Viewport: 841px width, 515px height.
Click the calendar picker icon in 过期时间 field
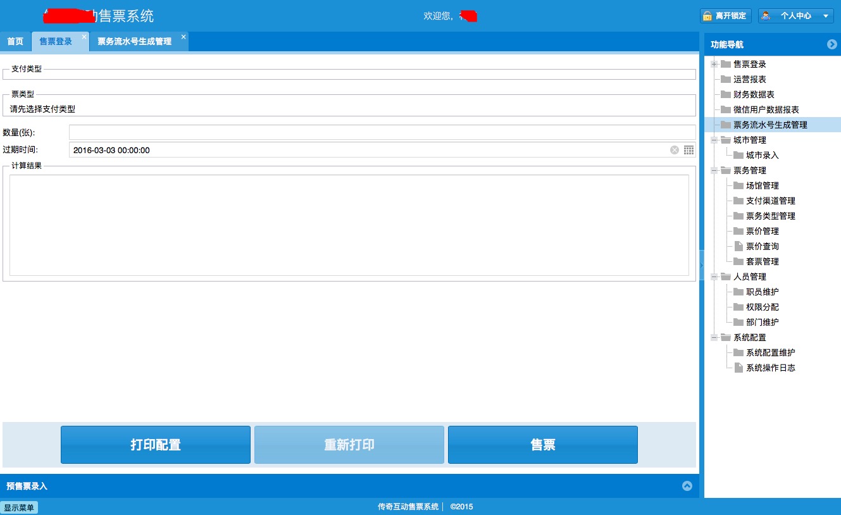coord(689,150)
